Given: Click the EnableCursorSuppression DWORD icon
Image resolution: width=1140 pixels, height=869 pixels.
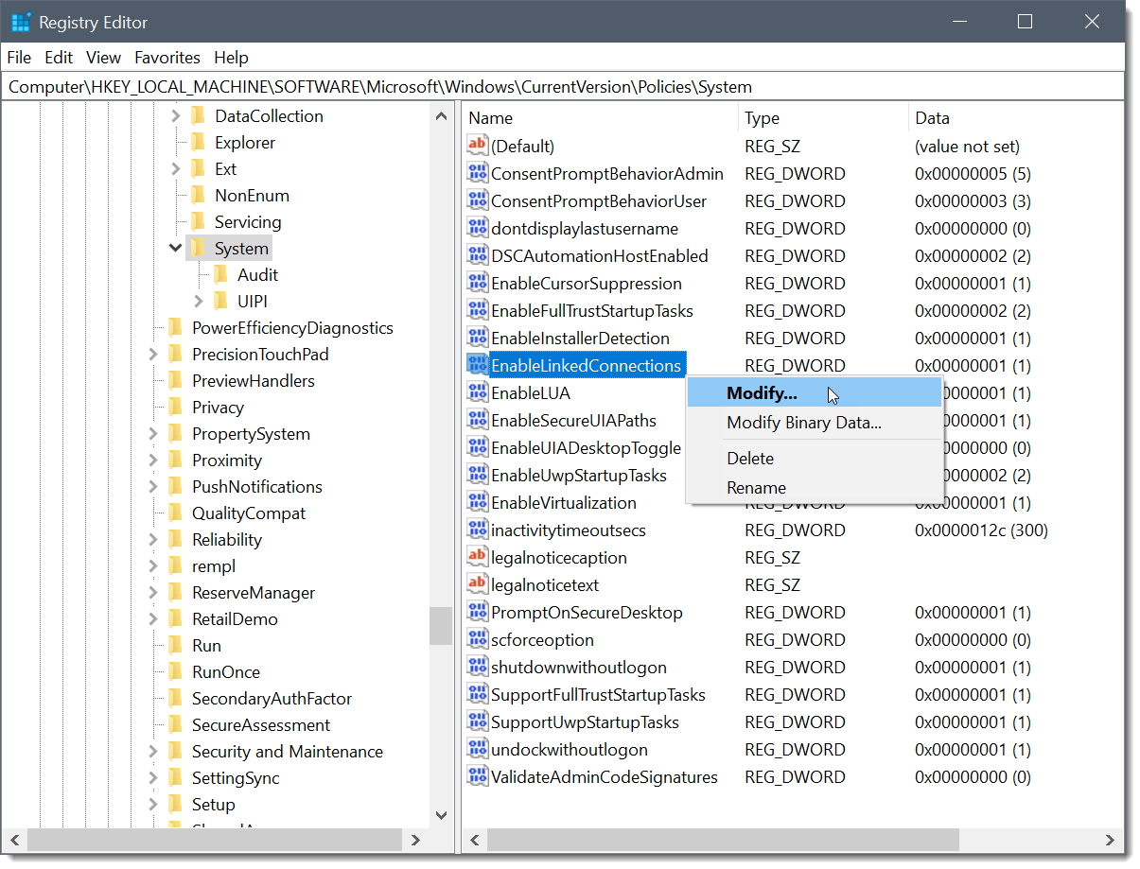Looking at the screenshot, I should click(478, 283).
